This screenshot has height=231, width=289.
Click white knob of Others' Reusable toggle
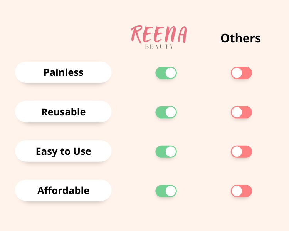[x=237, y=112]
